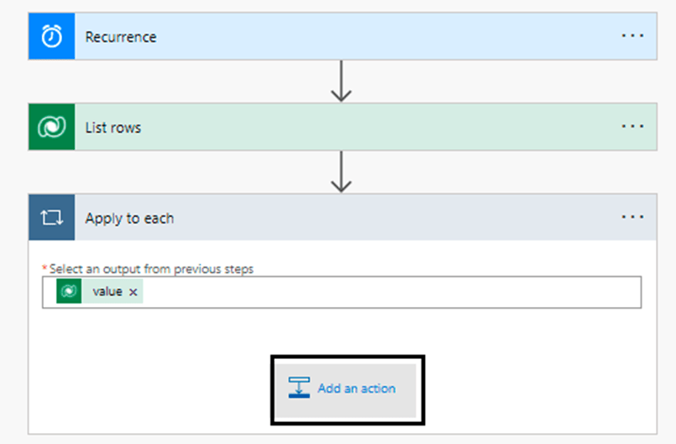
Task: Click the Add an action text link
Action: pos(356,388)
